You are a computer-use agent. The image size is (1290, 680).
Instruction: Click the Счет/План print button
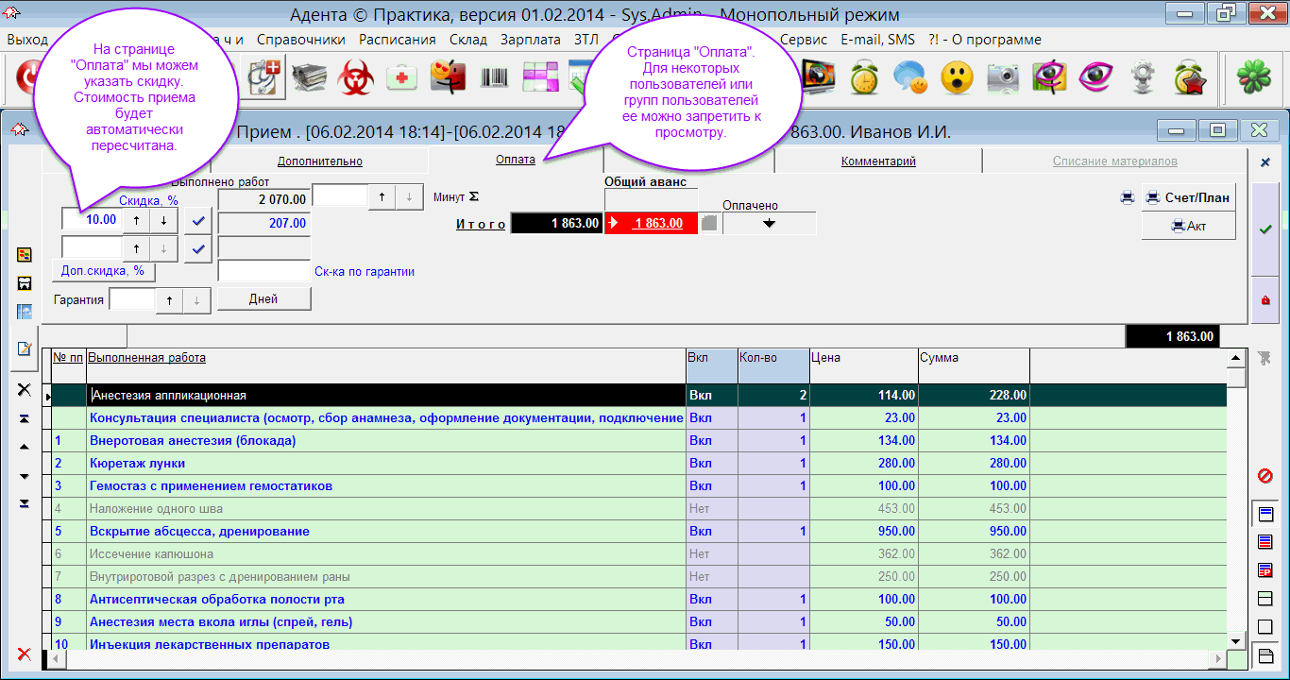(x=1188, y=197)
